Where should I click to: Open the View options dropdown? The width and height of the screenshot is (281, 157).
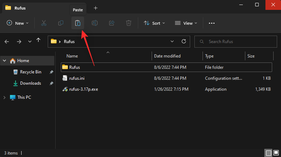pyautogui.click(x=186, y=23)
